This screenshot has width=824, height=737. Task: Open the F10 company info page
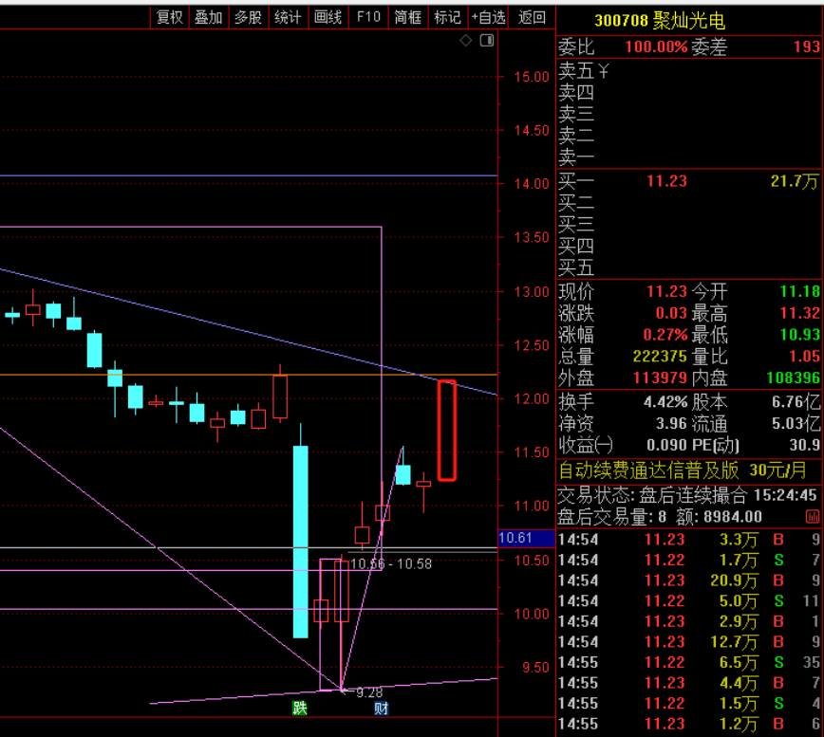click(x=368, y=17)
